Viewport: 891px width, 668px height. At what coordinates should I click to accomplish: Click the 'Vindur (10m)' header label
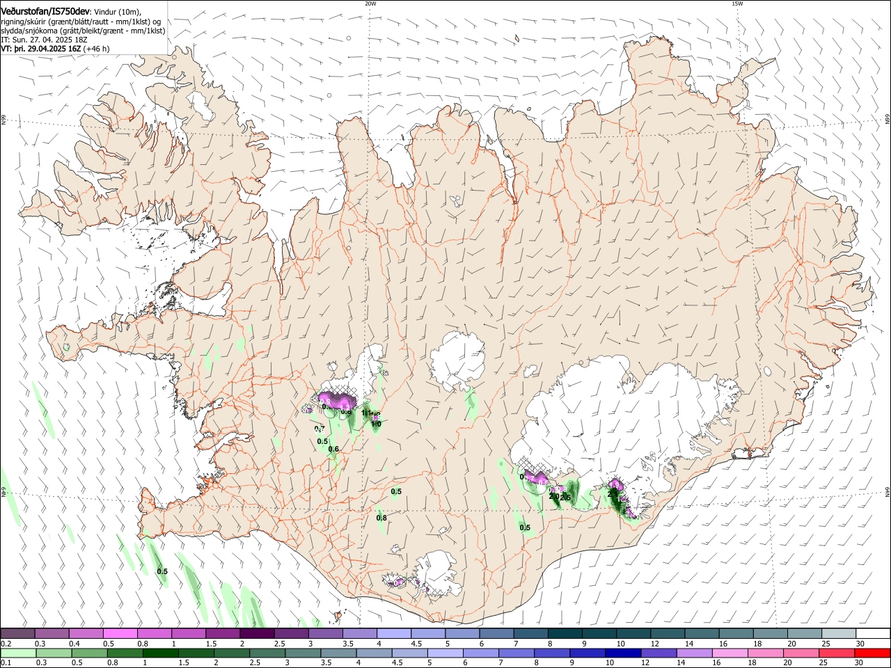click(x=118, y=11)
